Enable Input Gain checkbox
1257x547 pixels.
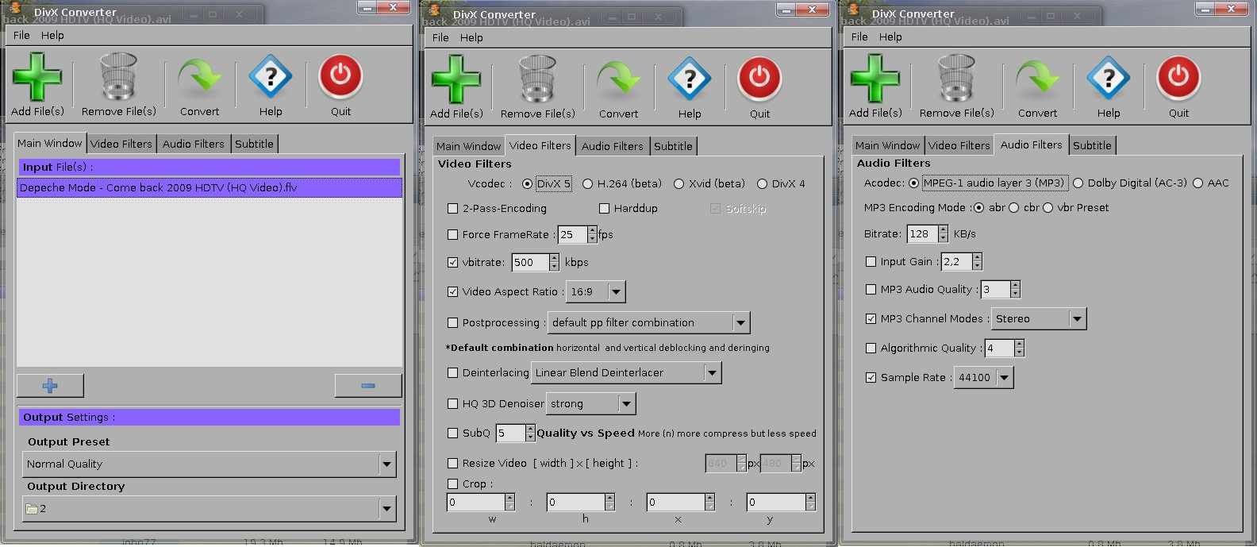[x=871, y=262]
